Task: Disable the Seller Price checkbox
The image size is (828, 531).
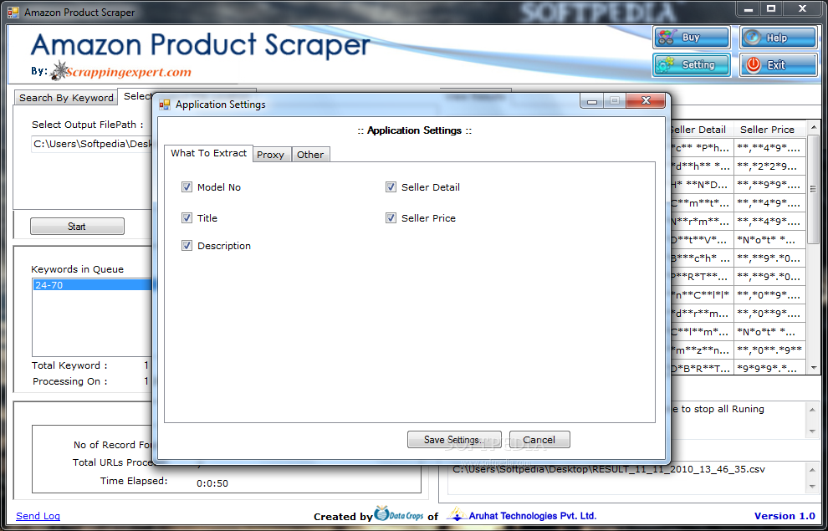Action: pos(391,218)
